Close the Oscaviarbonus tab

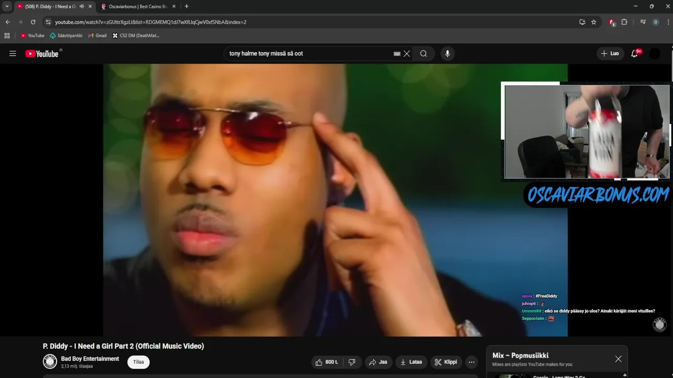[x=174, y=6]
